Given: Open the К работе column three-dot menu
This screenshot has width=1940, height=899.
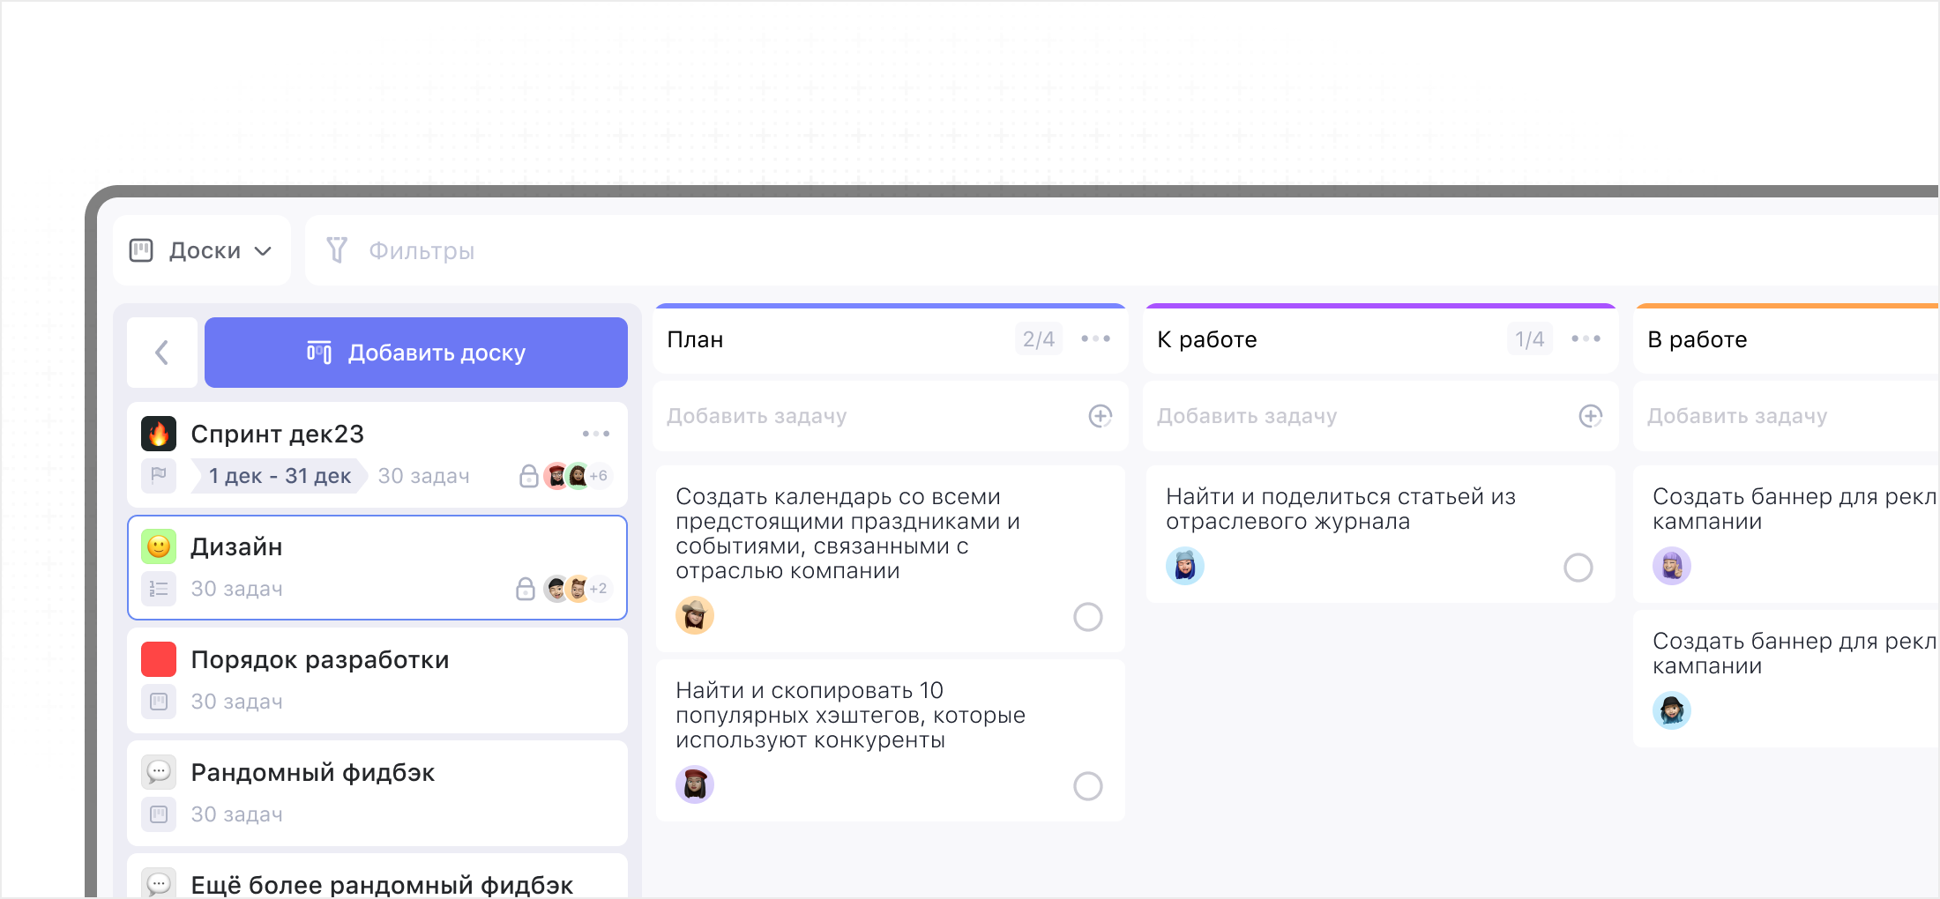Looking at the screenshot, I should tap(1586, 339).
